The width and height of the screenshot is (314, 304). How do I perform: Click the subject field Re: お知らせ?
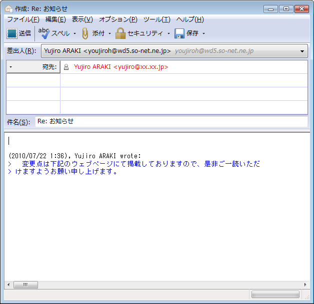tap(171, 121)
